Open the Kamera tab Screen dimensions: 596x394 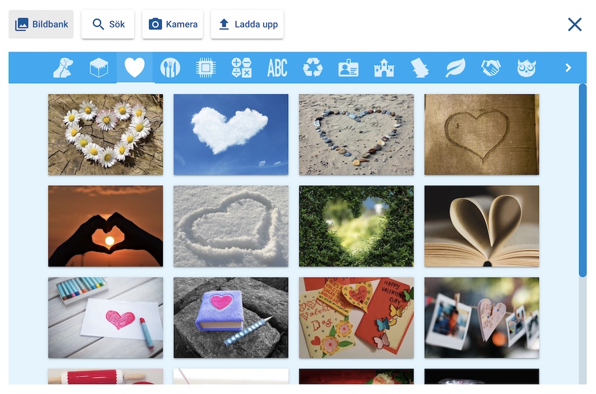click(172, 24)
